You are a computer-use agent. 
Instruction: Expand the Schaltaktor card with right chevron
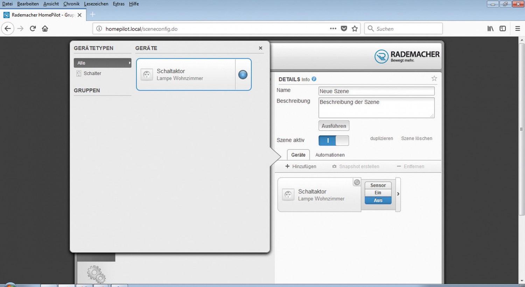[x=398, y=194]
